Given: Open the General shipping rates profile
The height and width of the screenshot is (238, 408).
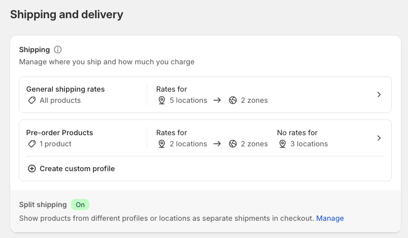Looking at the screenshot, I should tap(205, 95).
